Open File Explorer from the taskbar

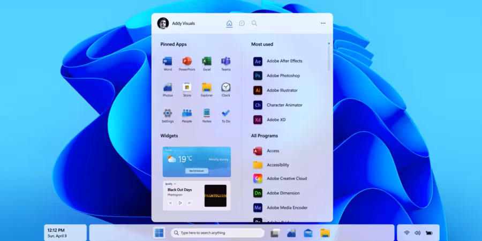click(x=325, y=233)
